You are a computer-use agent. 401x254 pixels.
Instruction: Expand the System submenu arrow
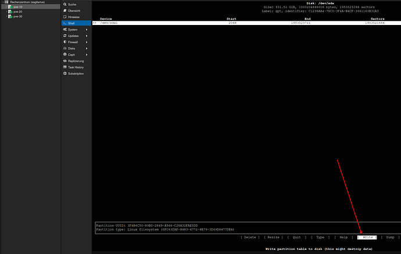[87, 30]
